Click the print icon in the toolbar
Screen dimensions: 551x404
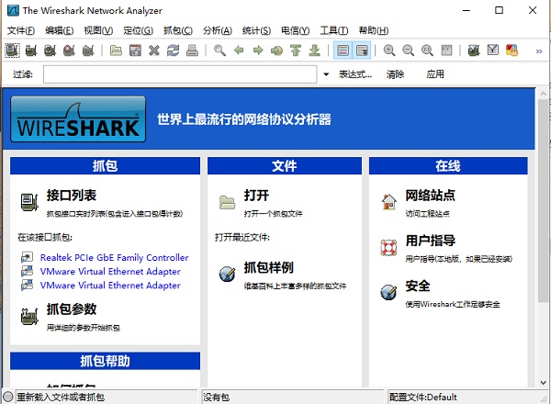[193, 50]
